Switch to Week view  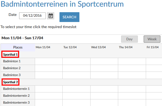pyautogui.click(x=152, y=39)
